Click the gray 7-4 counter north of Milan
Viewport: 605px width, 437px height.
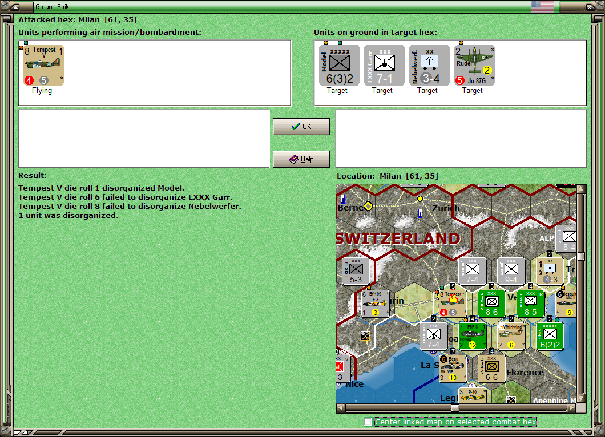pos(472,271)
